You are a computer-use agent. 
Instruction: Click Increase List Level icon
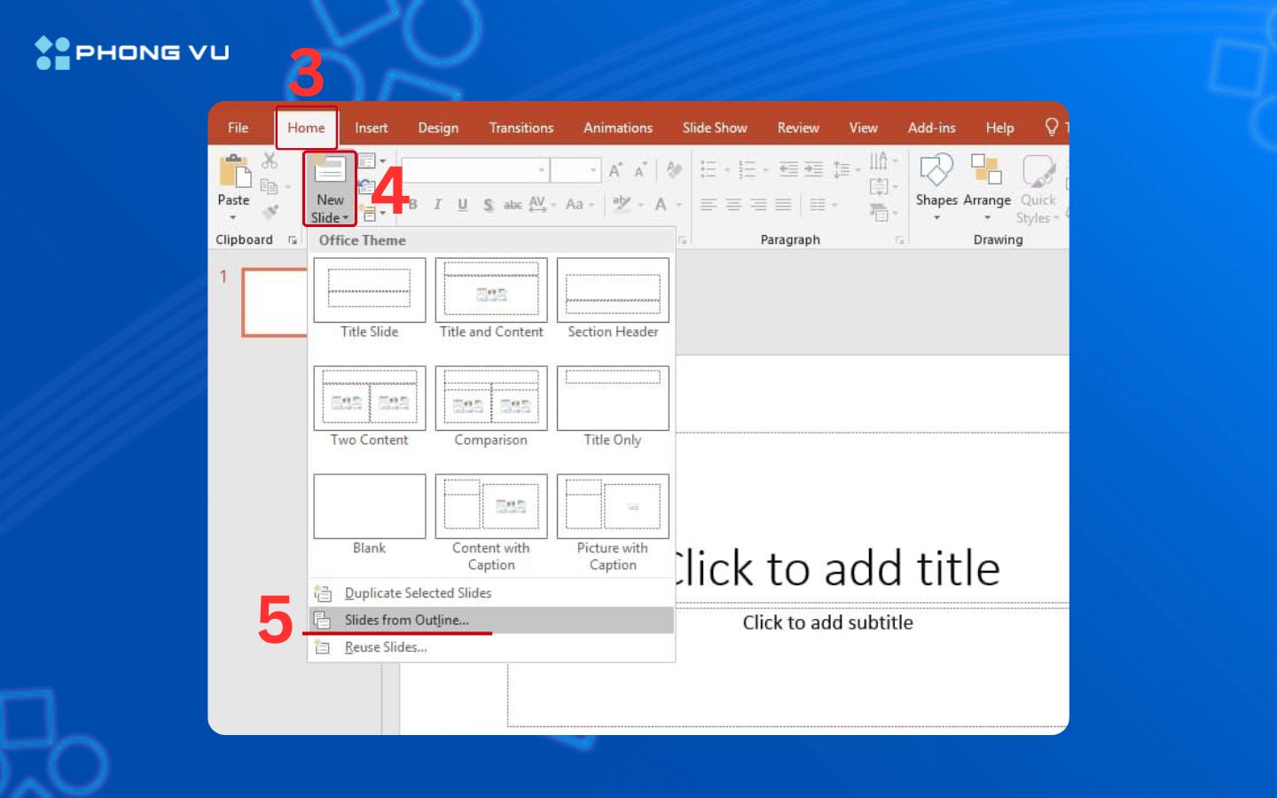[x=813, y=169]
